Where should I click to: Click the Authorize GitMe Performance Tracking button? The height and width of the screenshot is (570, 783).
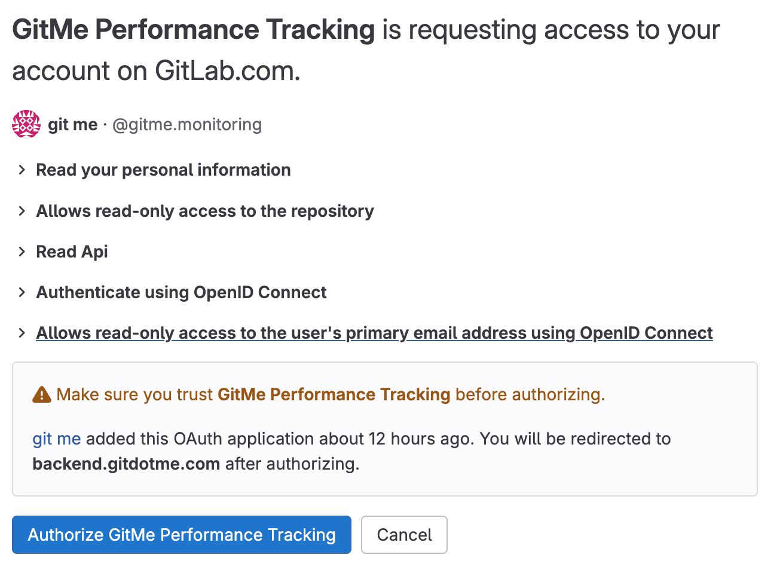click(182, 535)
